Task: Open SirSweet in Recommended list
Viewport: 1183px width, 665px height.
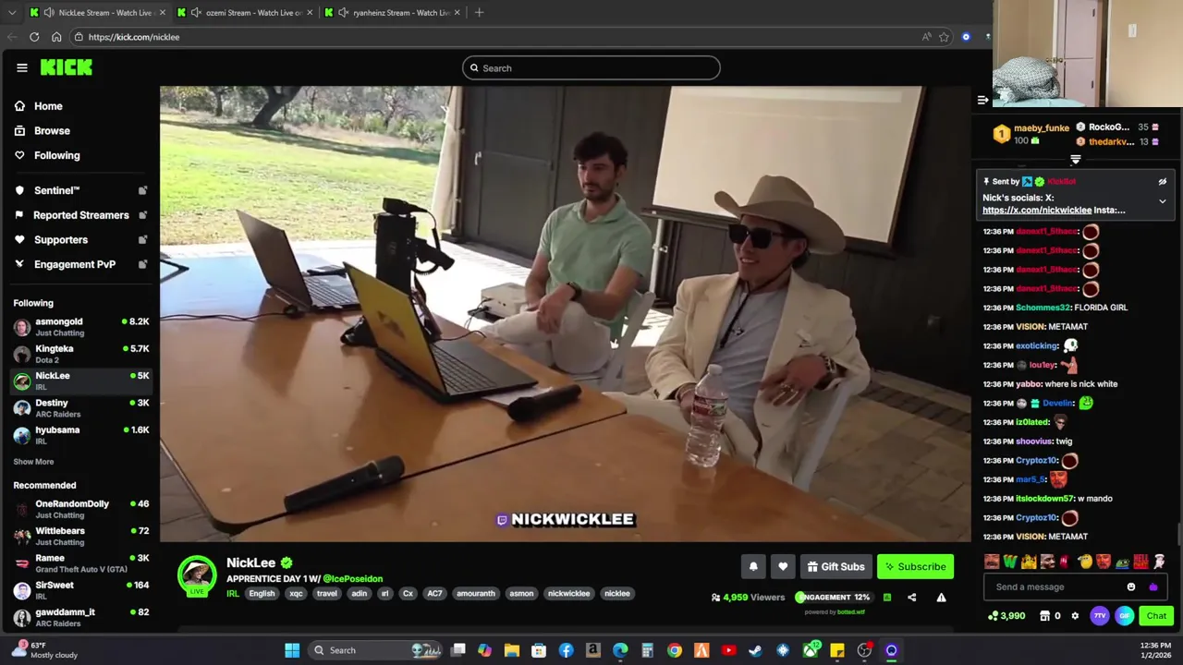Action: 81,590
